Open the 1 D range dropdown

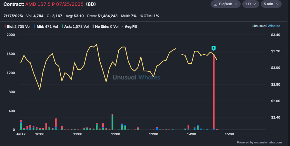click(251, 4)
